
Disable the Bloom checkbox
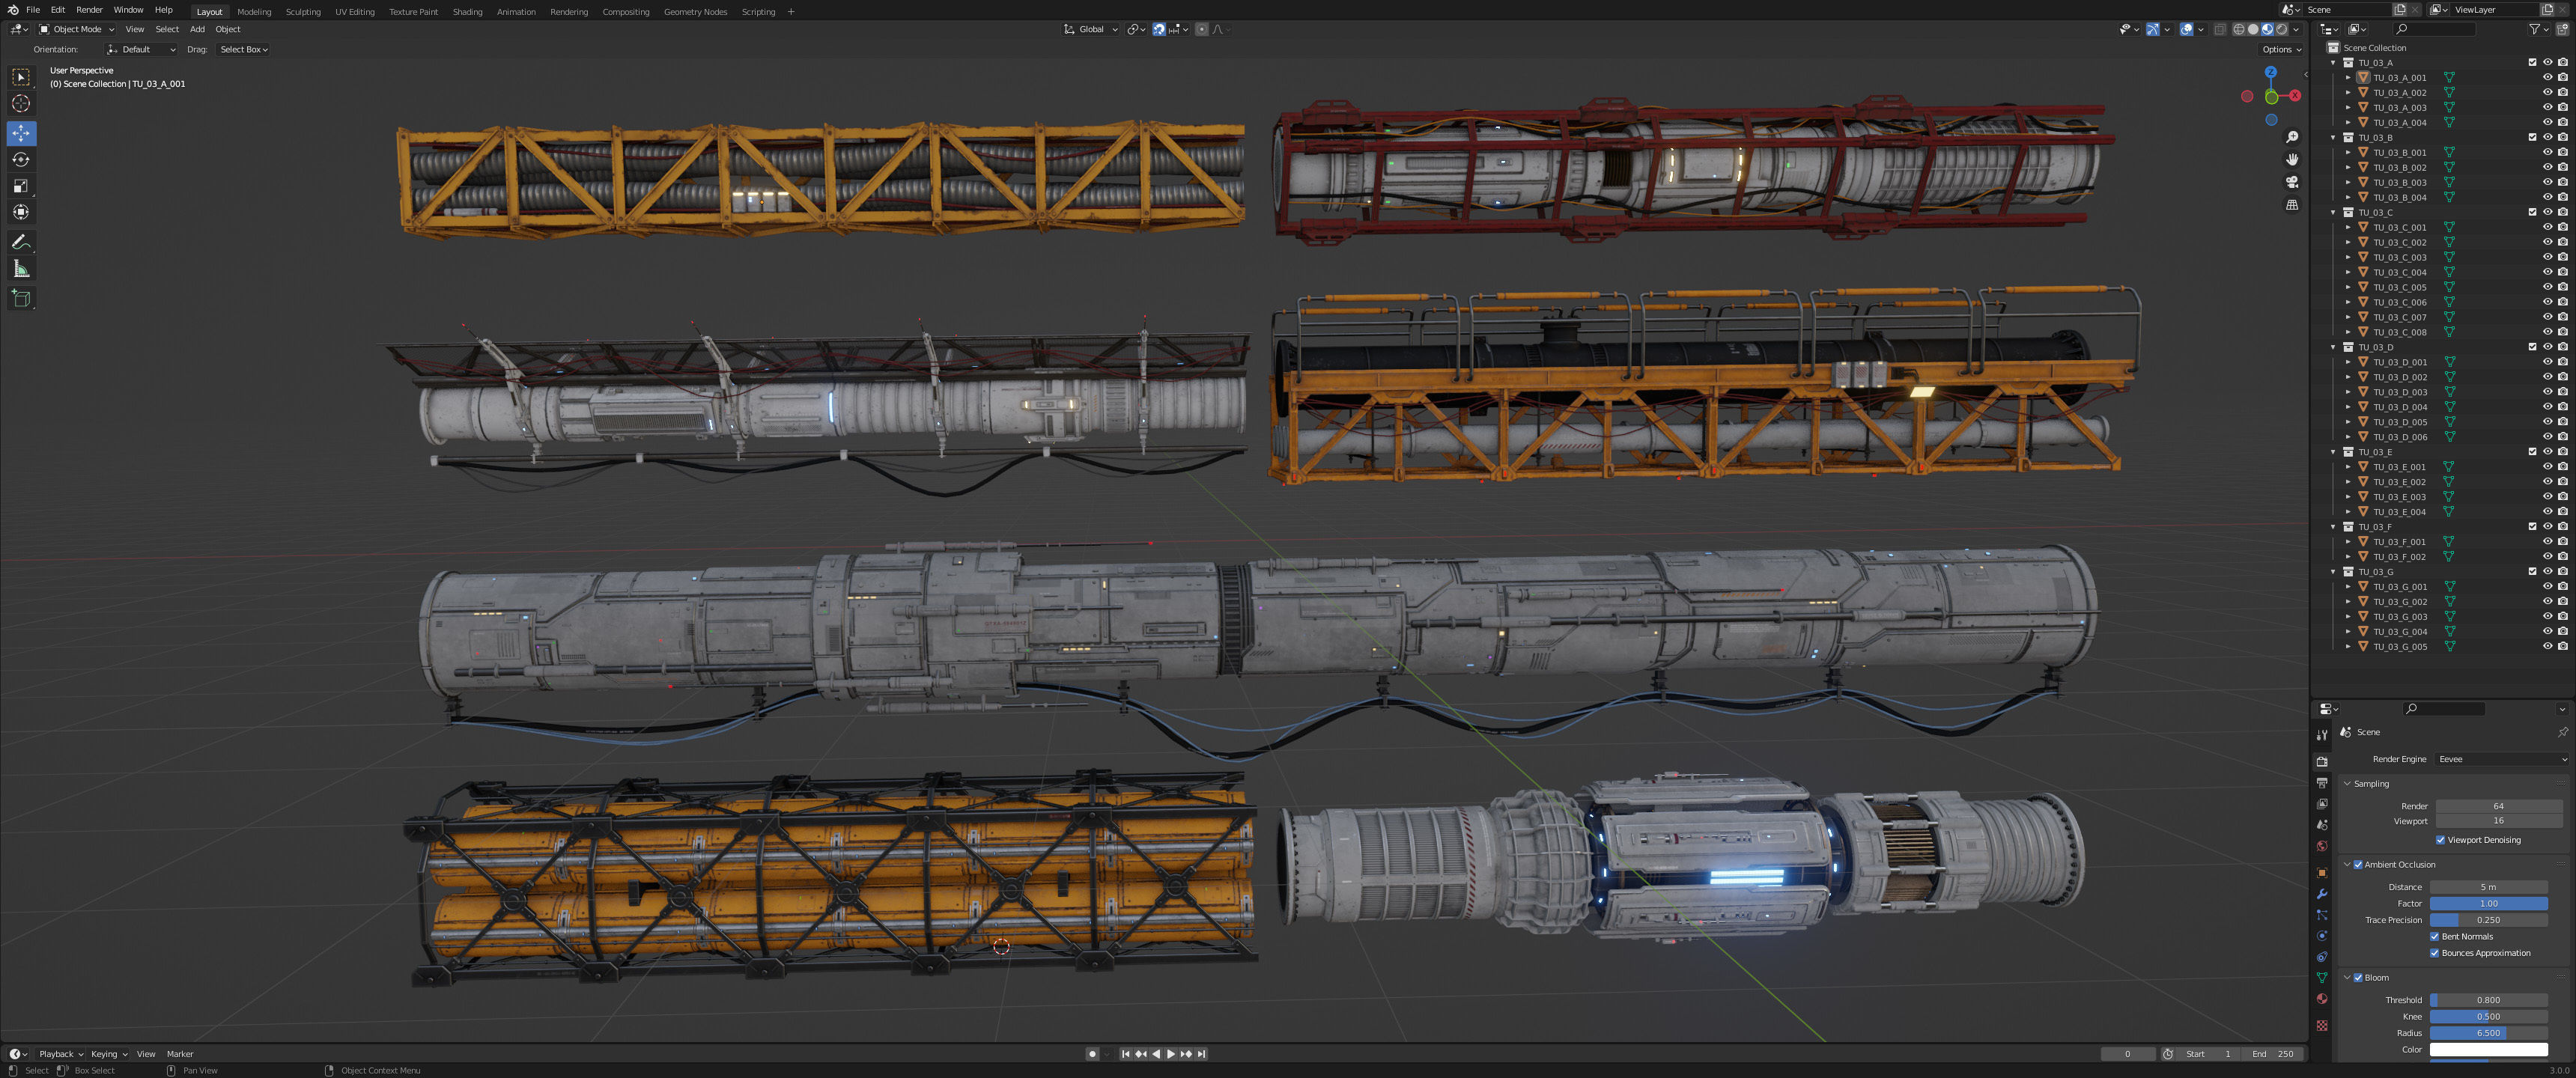(x=2358, y=978)
